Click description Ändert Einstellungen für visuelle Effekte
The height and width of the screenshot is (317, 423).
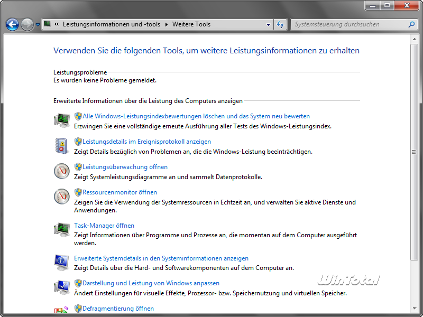coord(210,293)
